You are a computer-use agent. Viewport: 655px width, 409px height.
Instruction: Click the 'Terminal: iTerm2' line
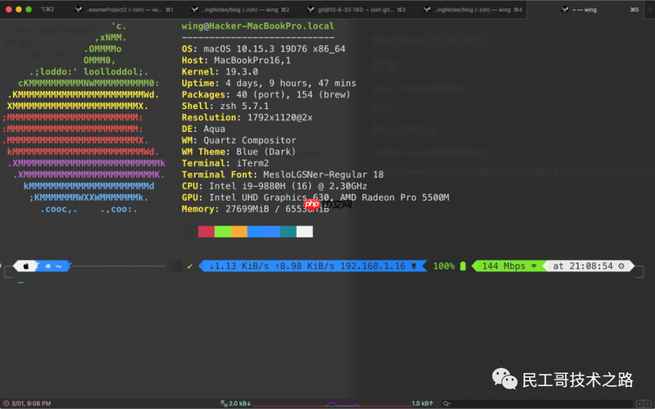tap(225, 163)
